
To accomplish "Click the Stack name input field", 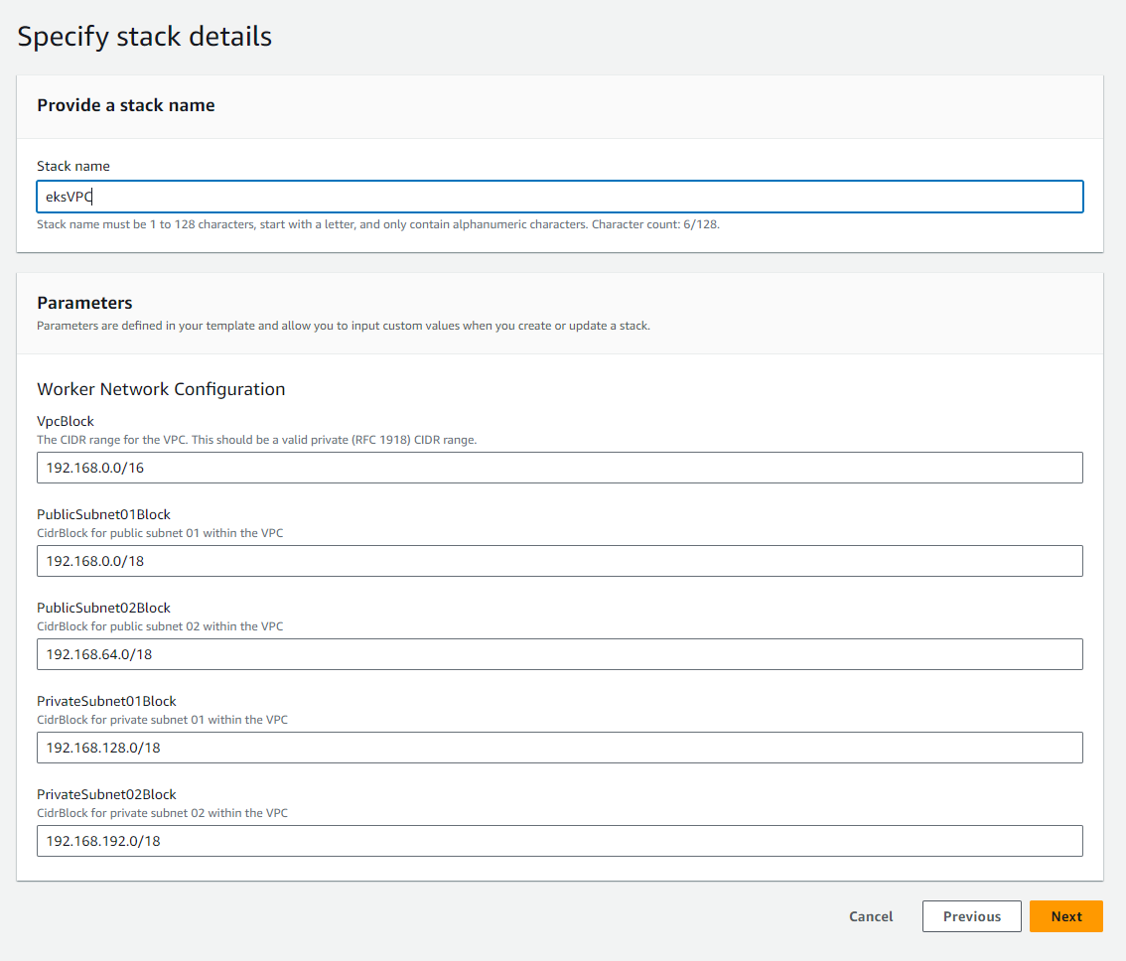I will point(559,197).
